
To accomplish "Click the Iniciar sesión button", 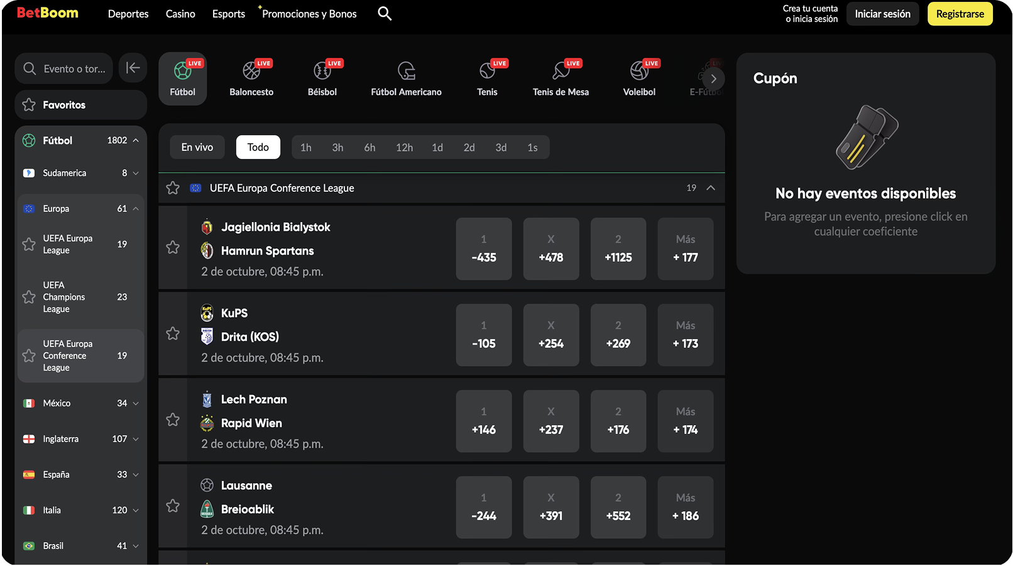I will [882, 14].
